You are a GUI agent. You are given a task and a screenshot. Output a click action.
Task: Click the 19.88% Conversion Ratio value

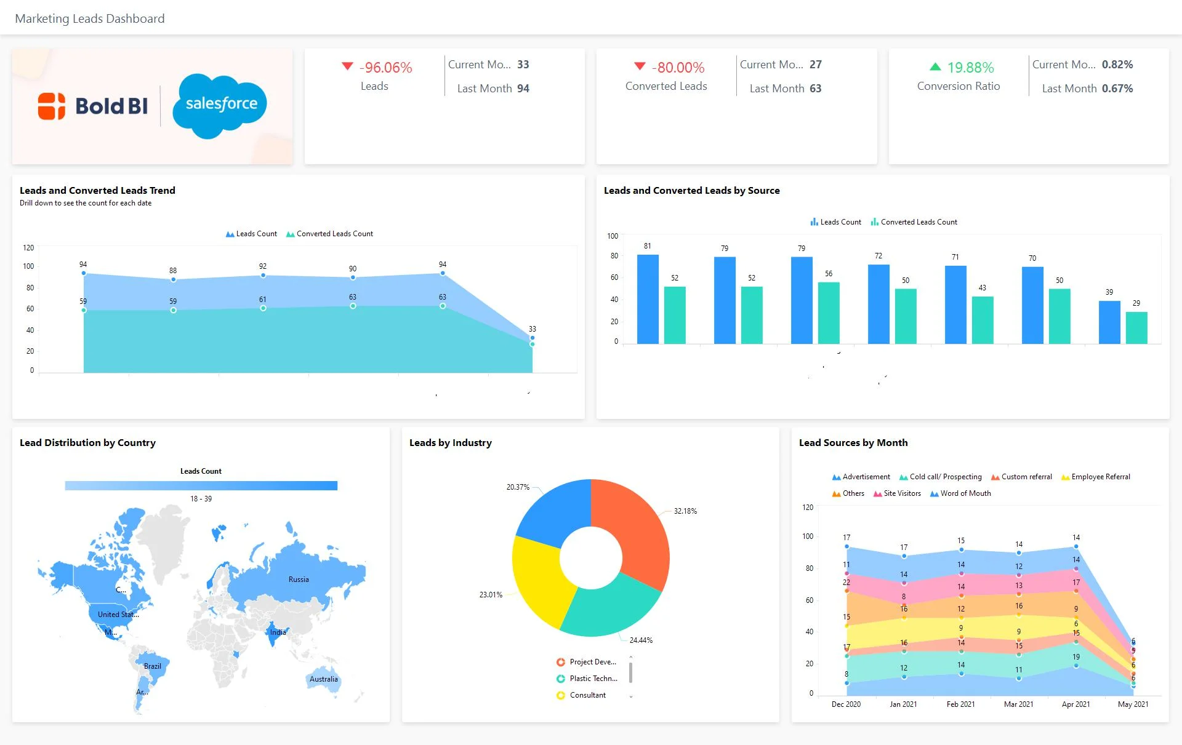click(x=971, y=67)
